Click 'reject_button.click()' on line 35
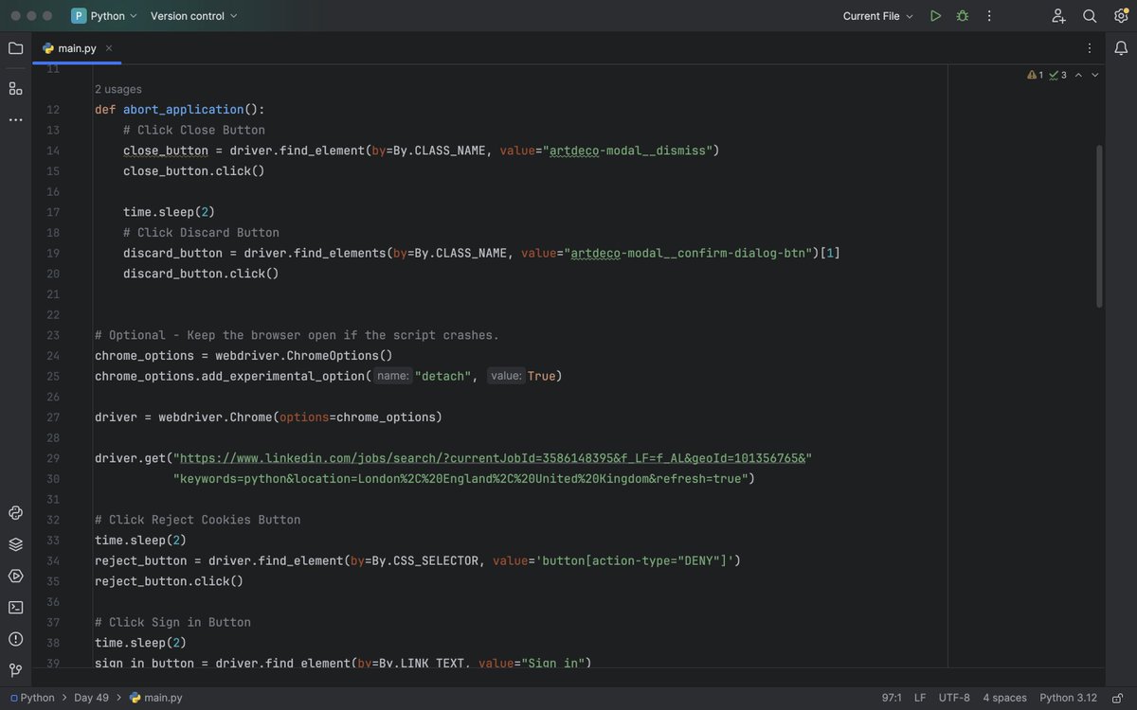This screenshot has width=1137, height=710. [169, 581]
